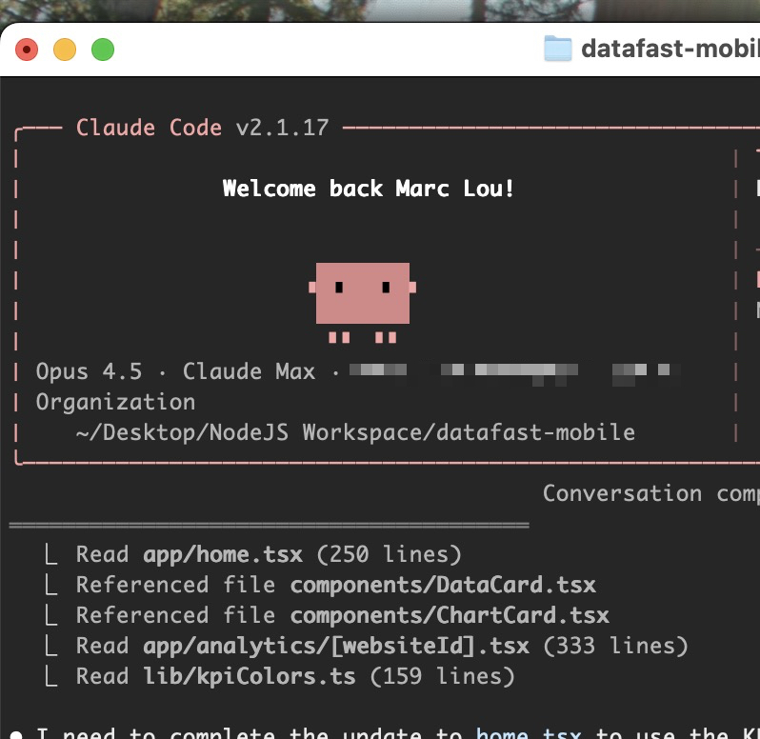The height and width of the screenshot is (739, 760).
Task: Click the home.tsx link in bottom message
Action: click(529, 732)
